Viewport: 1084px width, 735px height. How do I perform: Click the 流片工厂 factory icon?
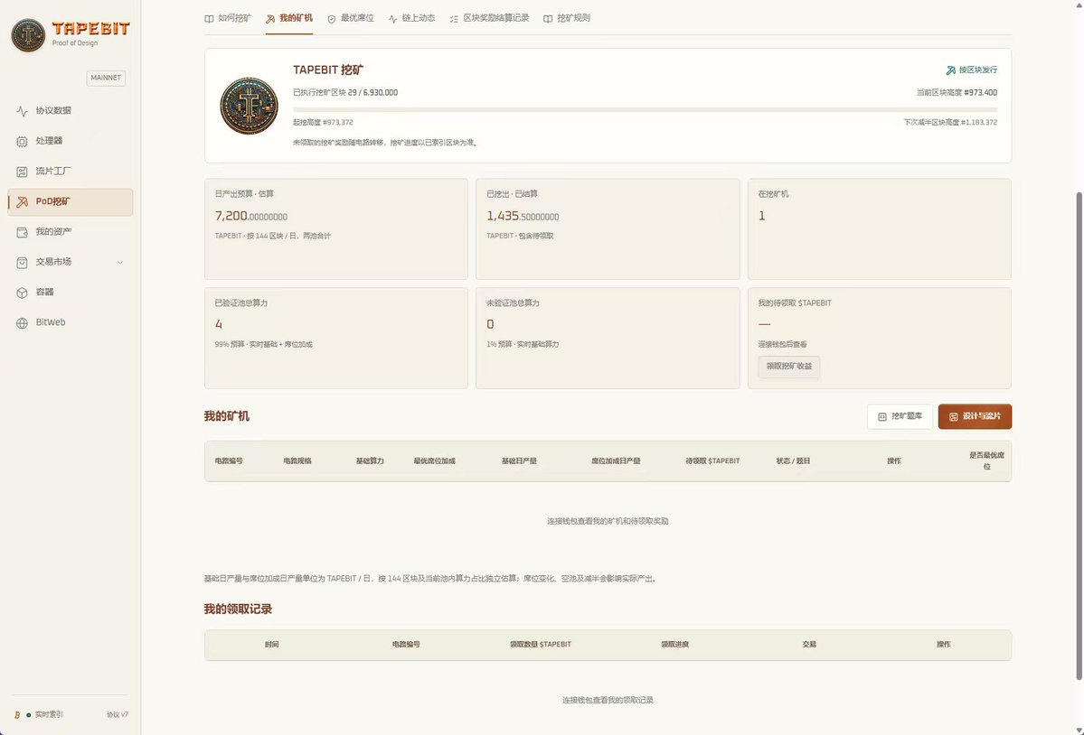tap(22, 172)
